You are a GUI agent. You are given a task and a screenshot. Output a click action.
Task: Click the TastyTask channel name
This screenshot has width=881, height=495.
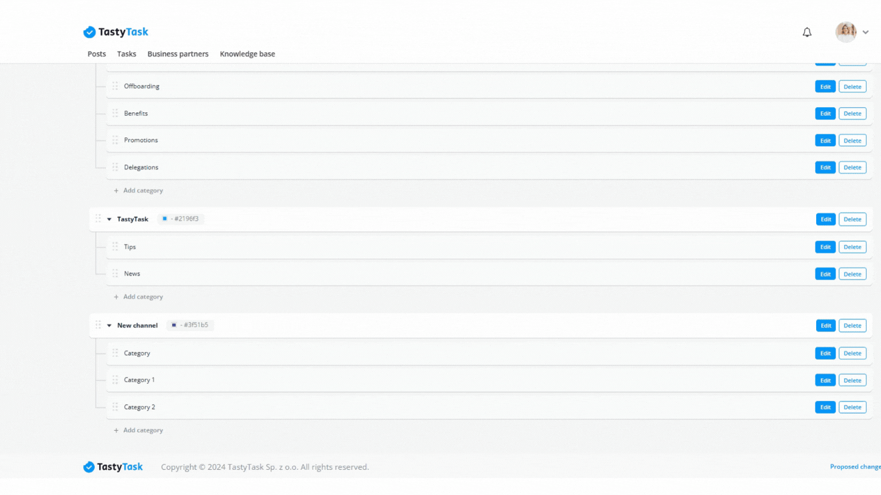point(132,219)
